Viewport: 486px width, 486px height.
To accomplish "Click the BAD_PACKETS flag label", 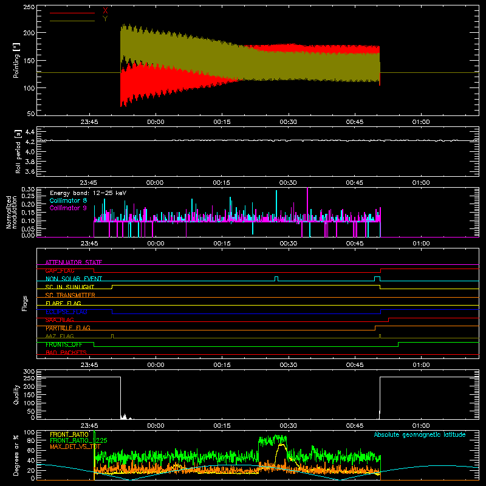I will 66,352.
